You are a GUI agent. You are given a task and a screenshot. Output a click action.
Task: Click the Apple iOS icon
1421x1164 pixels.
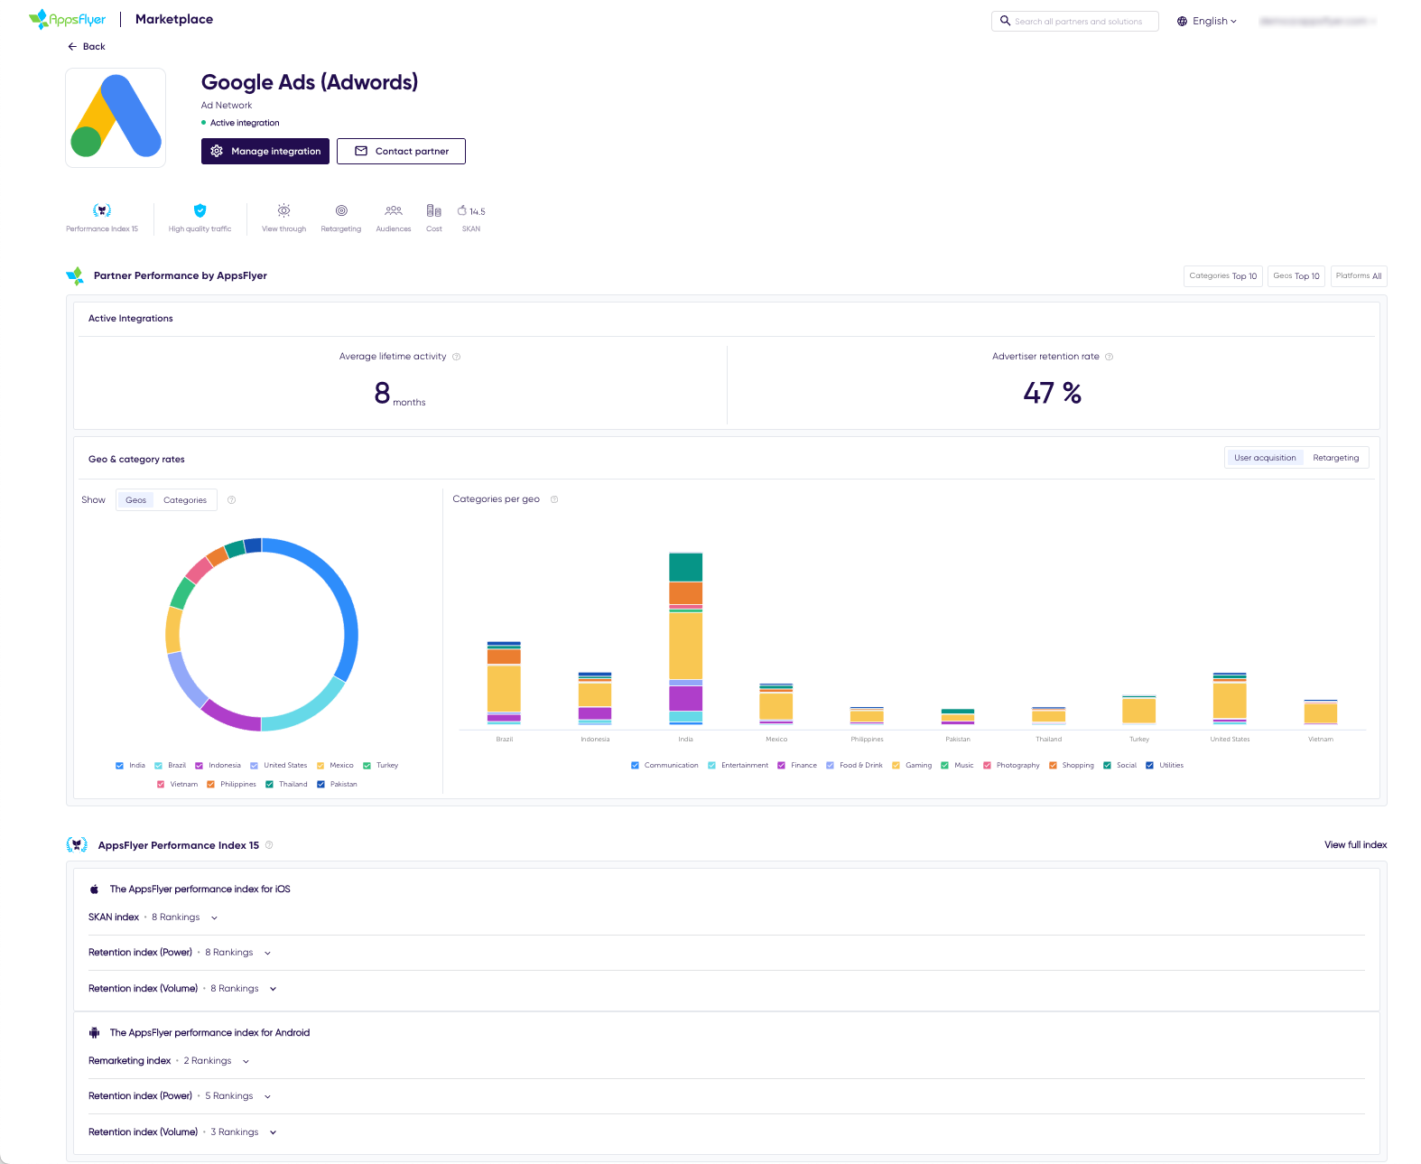pyautogui.click(x=94, y=889)
